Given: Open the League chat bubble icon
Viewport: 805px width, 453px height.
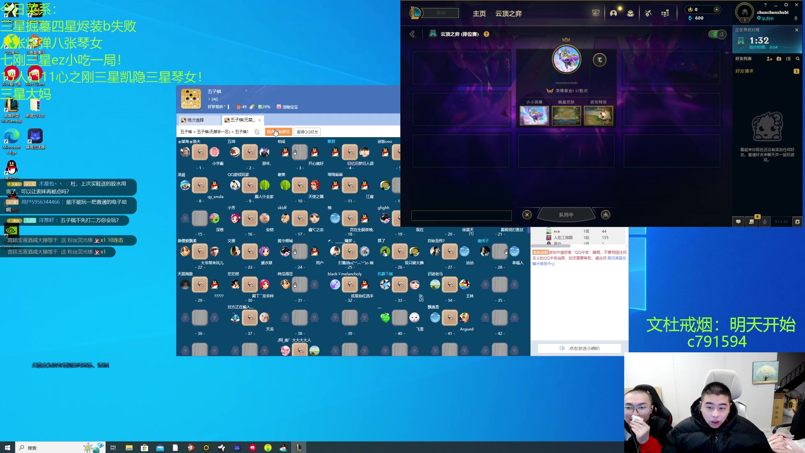Looking at the screenshot, I should coord(738,221).
